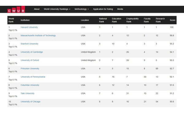Open University of Oxford link
The height and width of the screenshot is (122, 184).
30,60
